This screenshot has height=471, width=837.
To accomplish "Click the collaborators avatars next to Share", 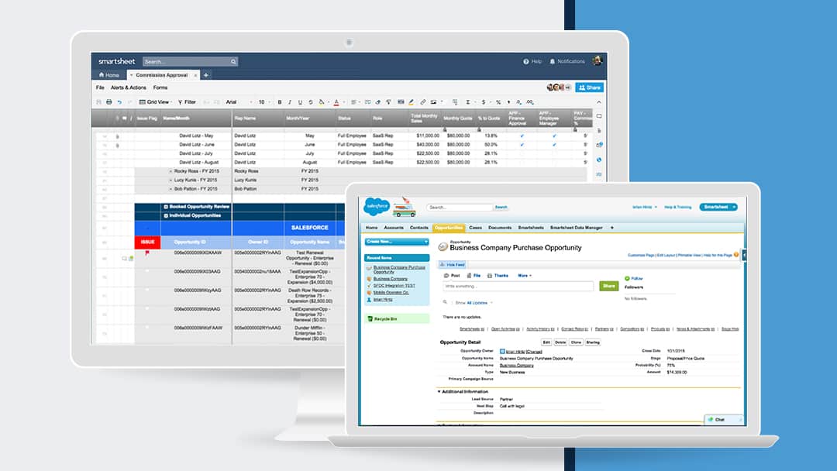I will (x=559, y=88).
